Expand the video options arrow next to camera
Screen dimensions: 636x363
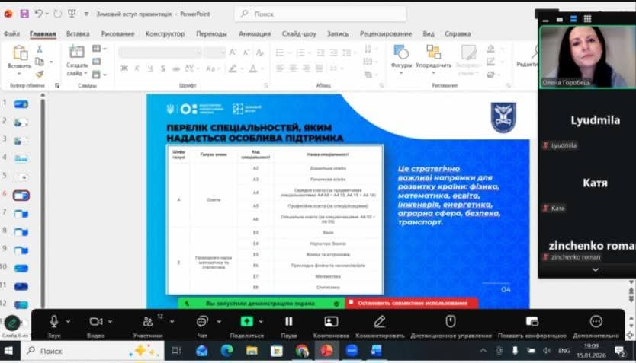[111, 321]
